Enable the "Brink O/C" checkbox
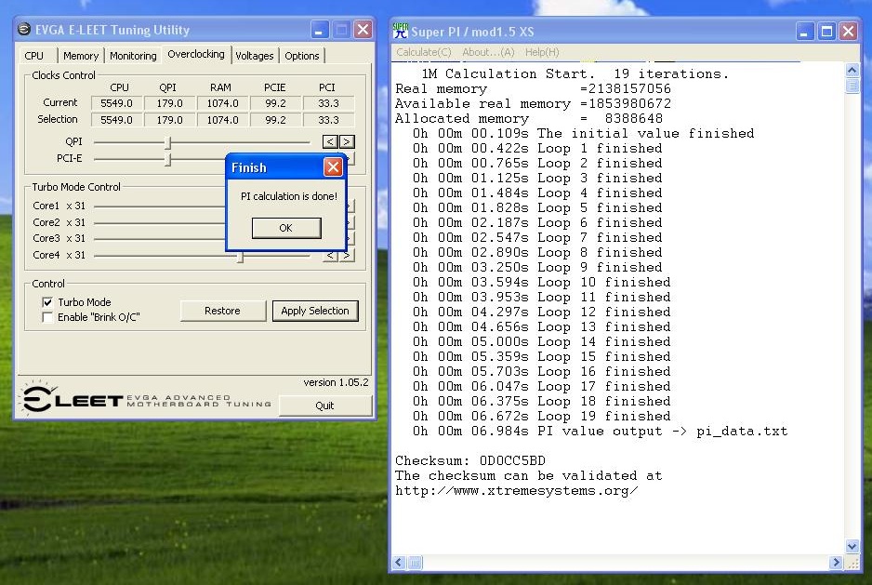 pyautogui.click(x=47, y=317)
